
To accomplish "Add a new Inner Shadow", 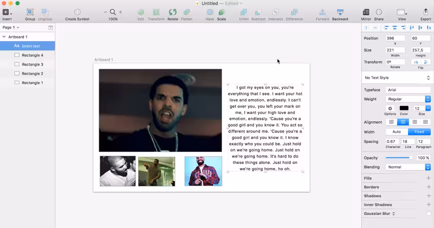I will coord(428,205).
